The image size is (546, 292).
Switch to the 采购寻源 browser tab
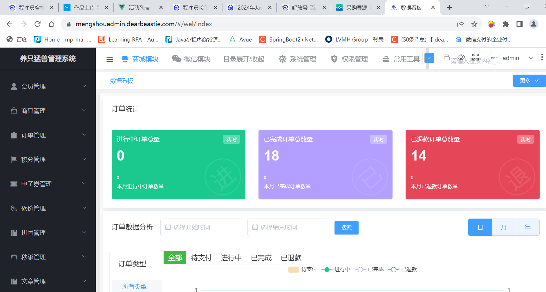point(358,8)
